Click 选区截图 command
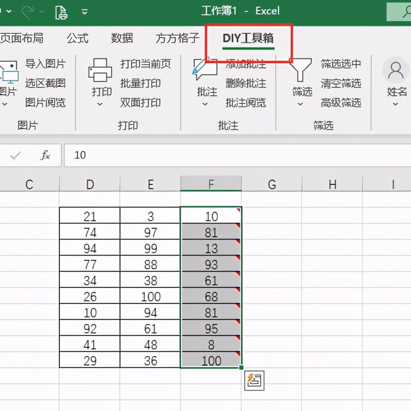This screenshot has width=411, height=411. pyautogui.click(x=45, y=83)
